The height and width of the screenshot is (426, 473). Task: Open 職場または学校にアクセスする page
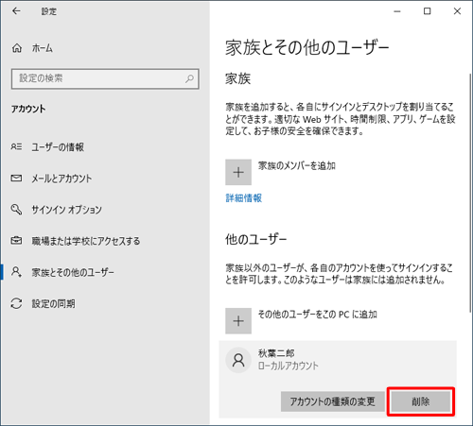point(86,241)
